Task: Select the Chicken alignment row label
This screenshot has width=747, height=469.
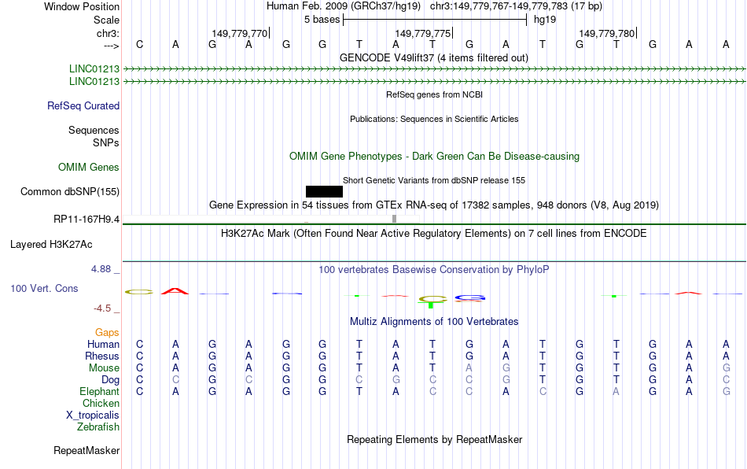Action: point(101,403)
